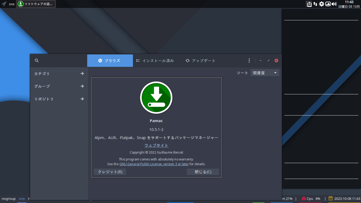Open the 関連度 sort dropdown
This screenshot has width=361, height=203.
pos(265,73)
